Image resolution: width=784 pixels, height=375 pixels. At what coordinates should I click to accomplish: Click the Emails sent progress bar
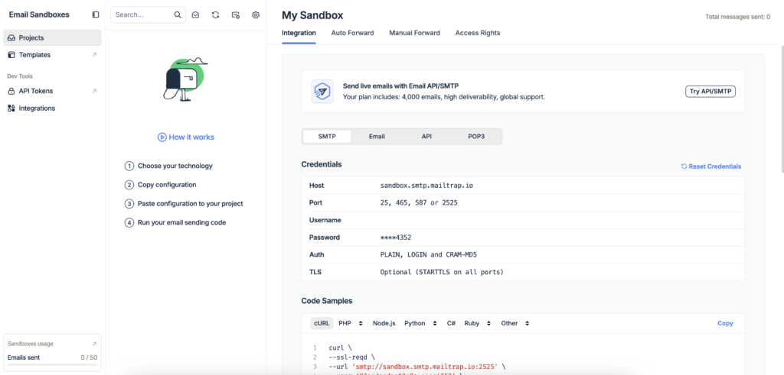(x=52, y=365)
